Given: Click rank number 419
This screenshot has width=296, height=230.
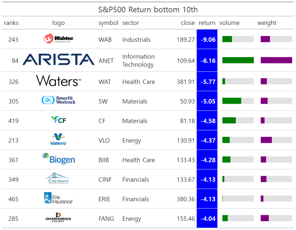Looking at the screenshot, I should tap(13, 121).
